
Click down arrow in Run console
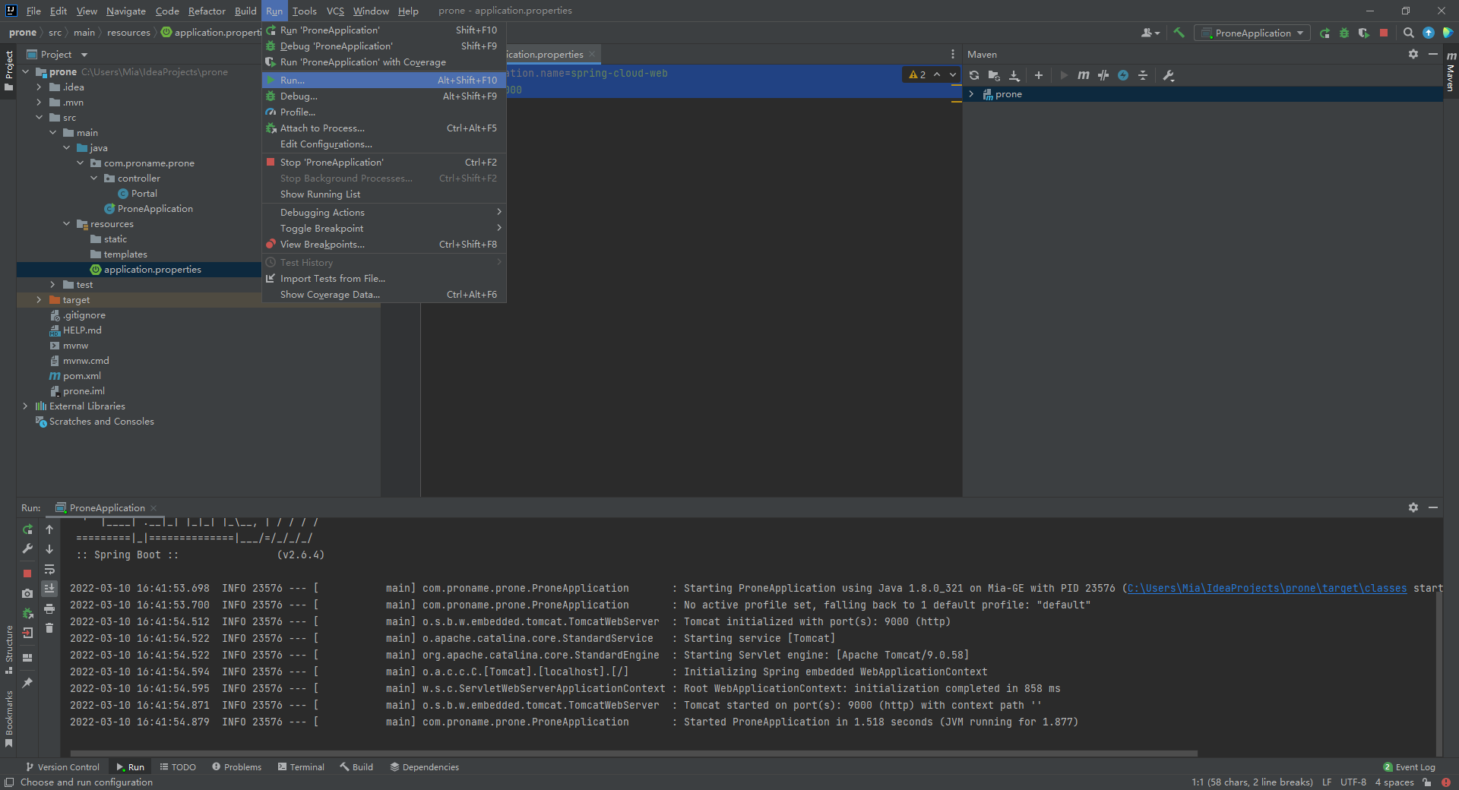[x=49, y=548]
